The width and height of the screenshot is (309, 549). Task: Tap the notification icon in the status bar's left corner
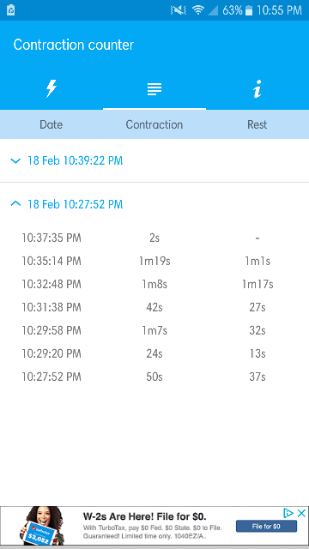pyautogui.click(x=10, y=9)
